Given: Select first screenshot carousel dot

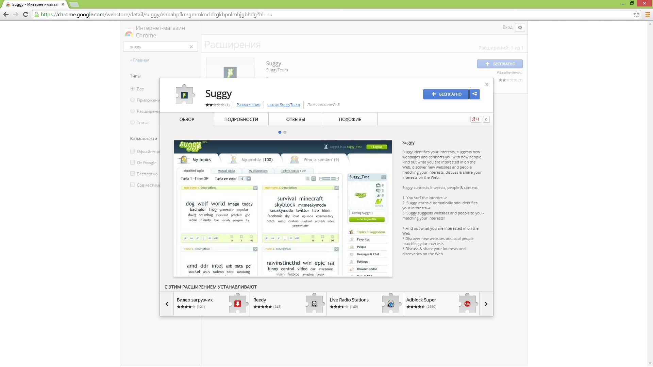Looking at the screenshot, I should pos(280,132).
